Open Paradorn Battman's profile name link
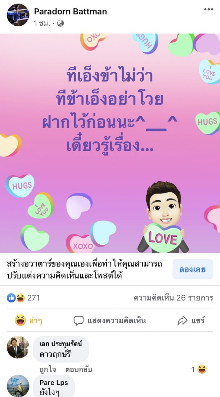The image size is (220, 397). 71,12
